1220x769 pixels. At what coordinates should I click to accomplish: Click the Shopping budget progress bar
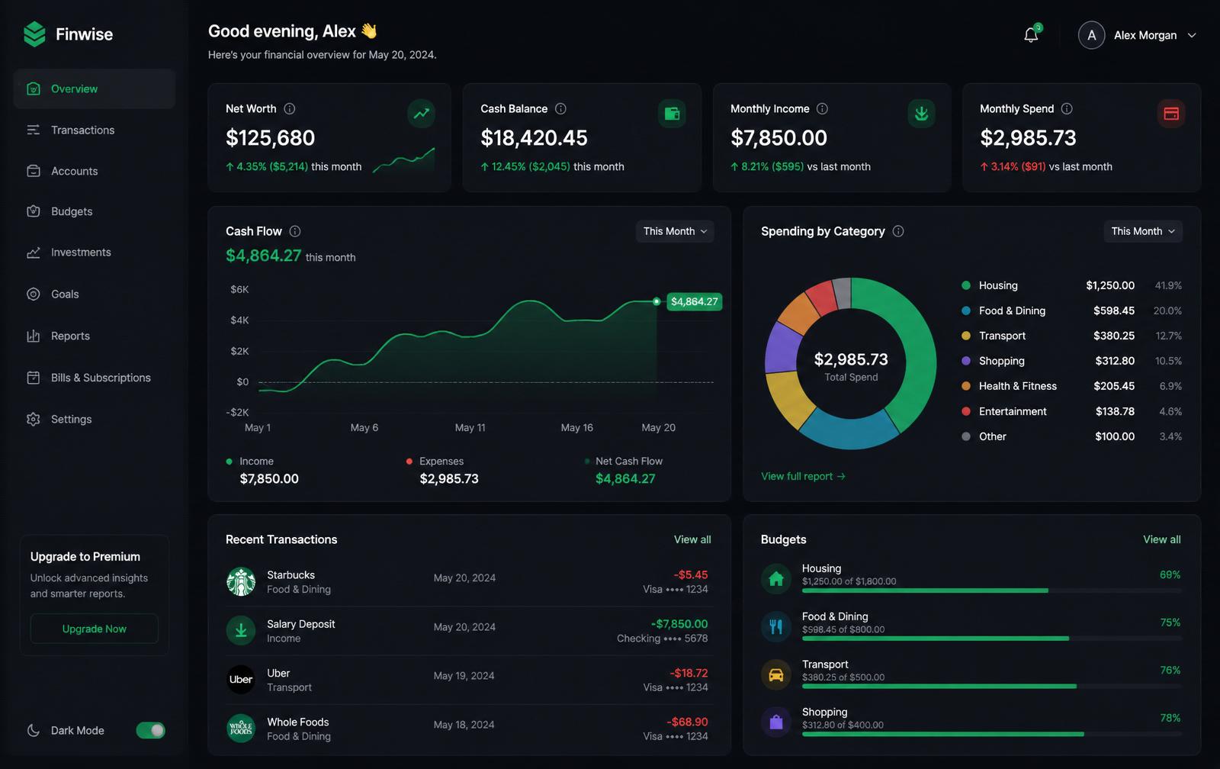[x=992, y=734]
